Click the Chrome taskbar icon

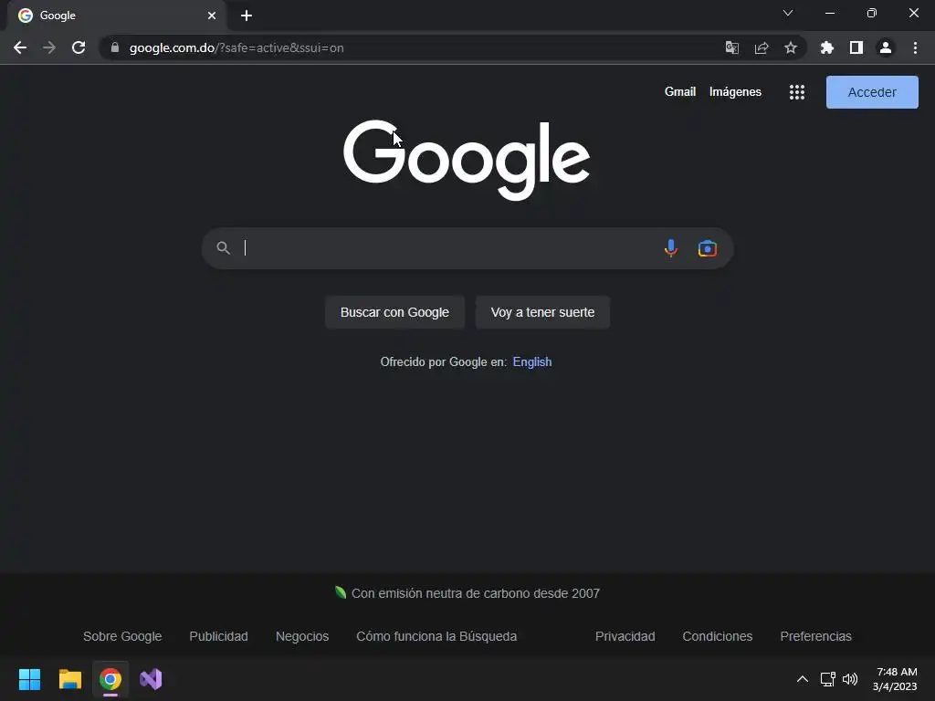point(110,679)
